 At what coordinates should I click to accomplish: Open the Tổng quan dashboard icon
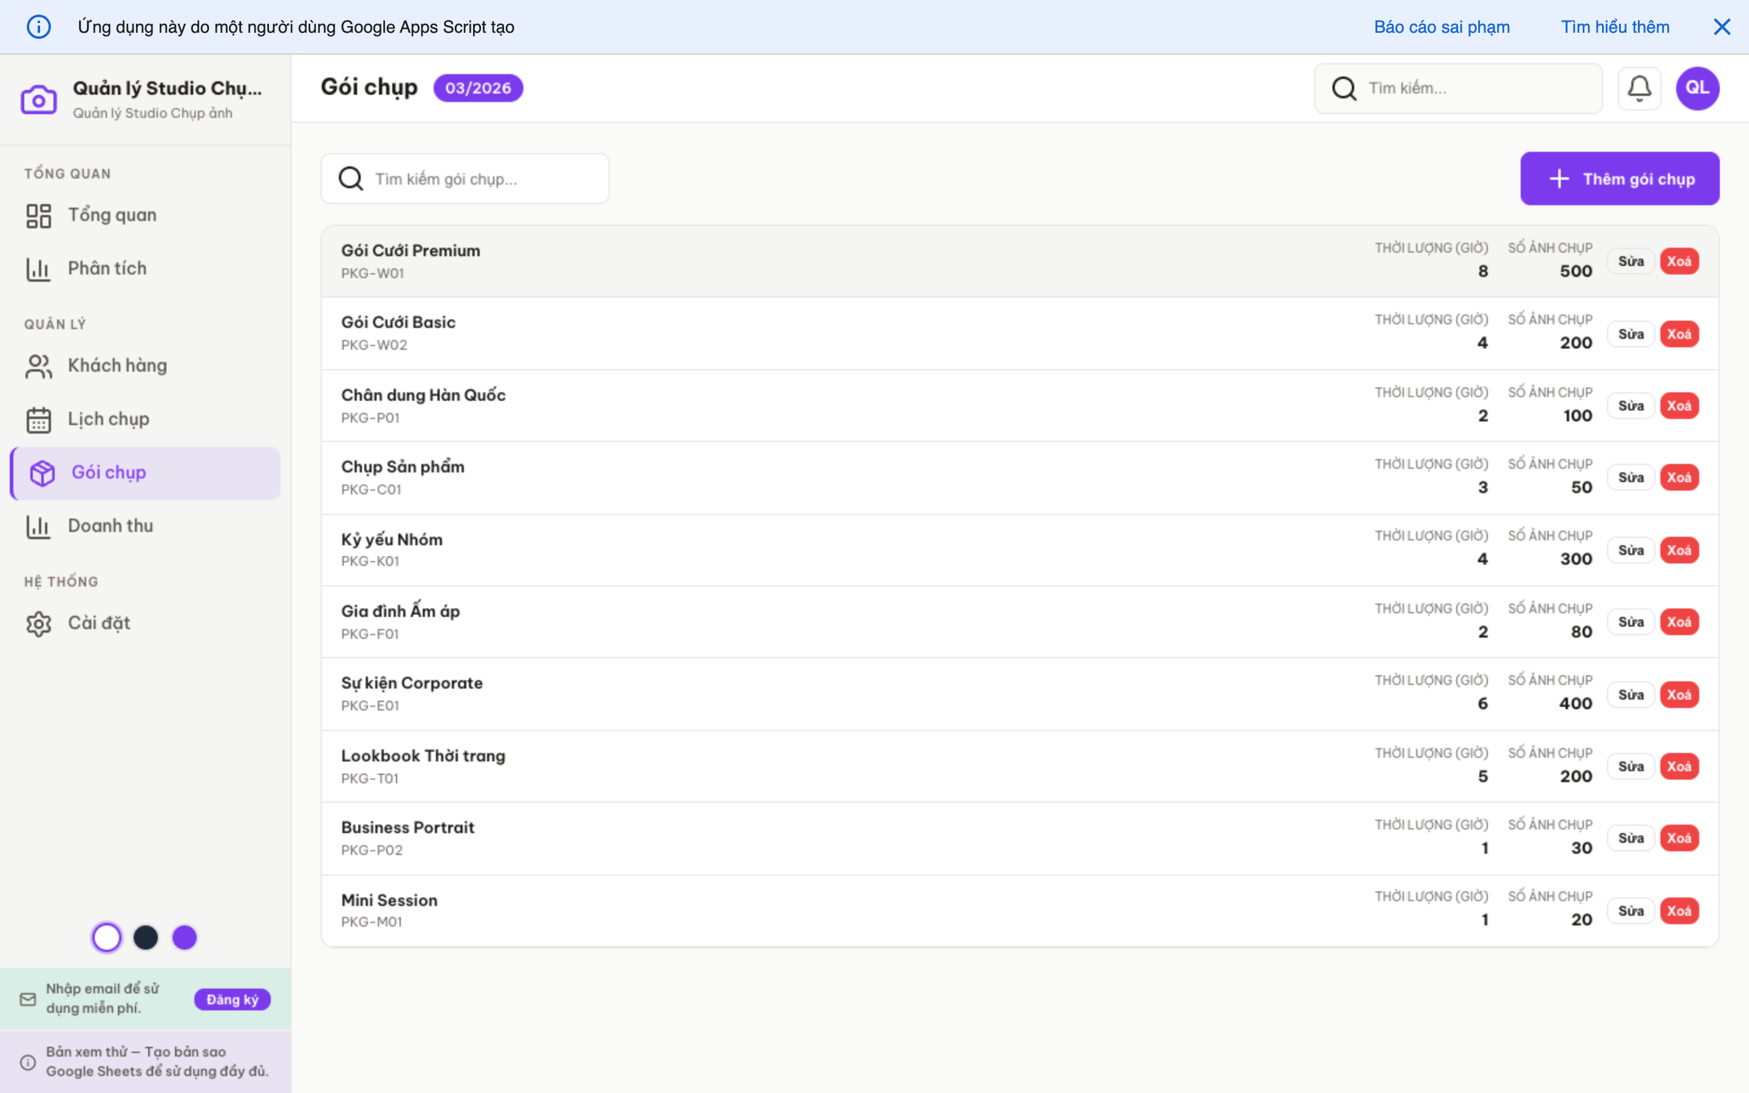click(38, 215)
